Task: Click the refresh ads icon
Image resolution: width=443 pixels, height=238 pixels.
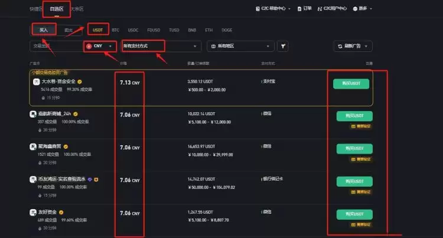Action: pyautogui.click(x=340, y=46)
